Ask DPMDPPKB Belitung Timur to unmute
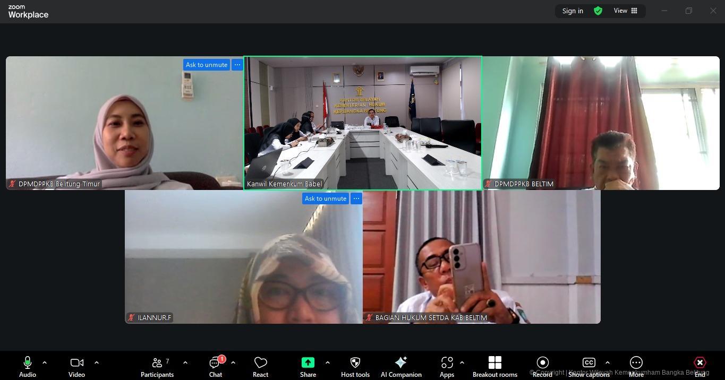 [207, 65]
